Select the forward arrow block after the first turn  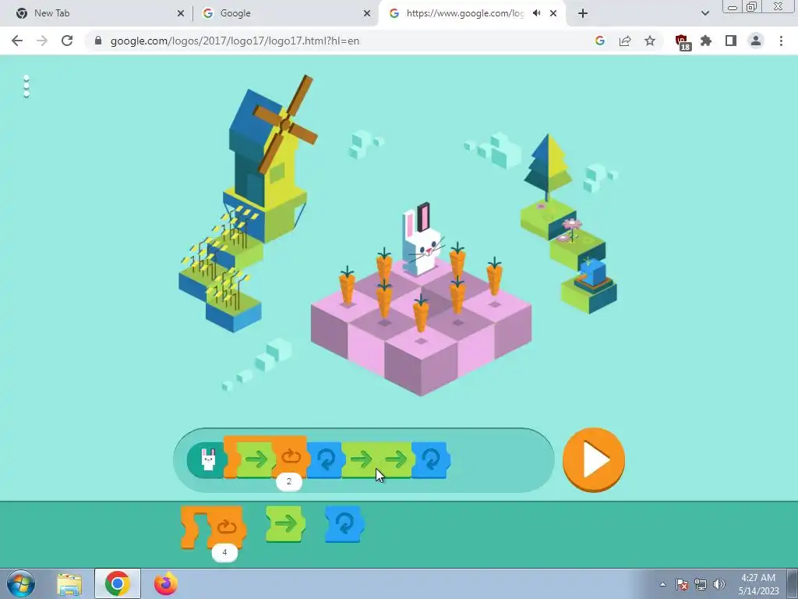(x=360, y=460)
